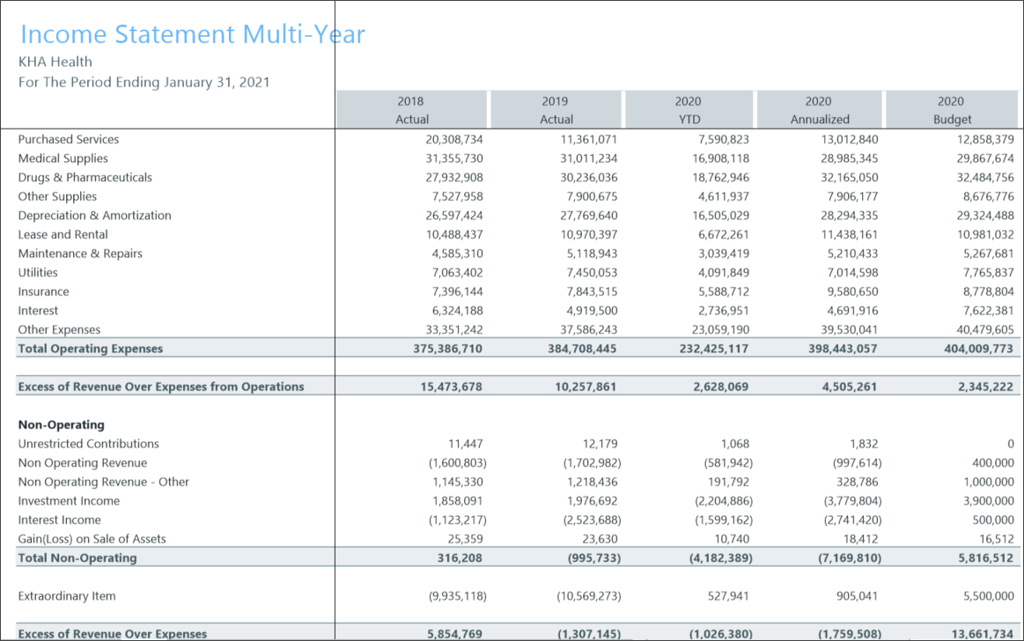Click 2018 Total Operating Expenses value 375,386,710
1024x641 pixels.
point(448,349)
